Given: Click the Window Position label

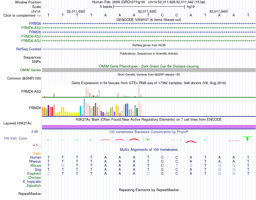Looking at the screenshot, I should [28, 2].
